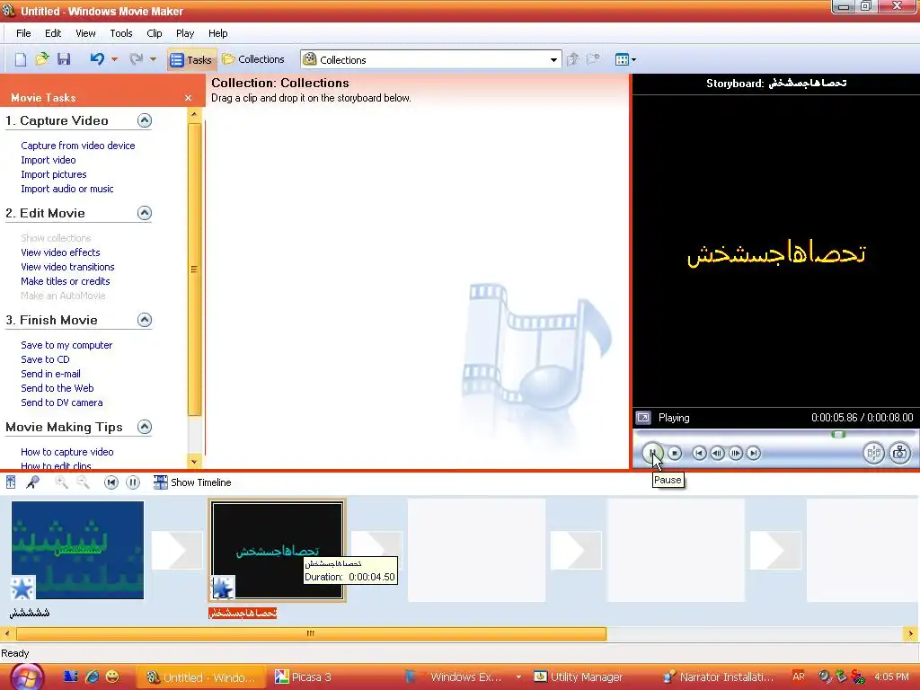The width and height of the screenshot is (920, 690).
Task: Click Capture from video device link
Action: click(x=78, y=146)
